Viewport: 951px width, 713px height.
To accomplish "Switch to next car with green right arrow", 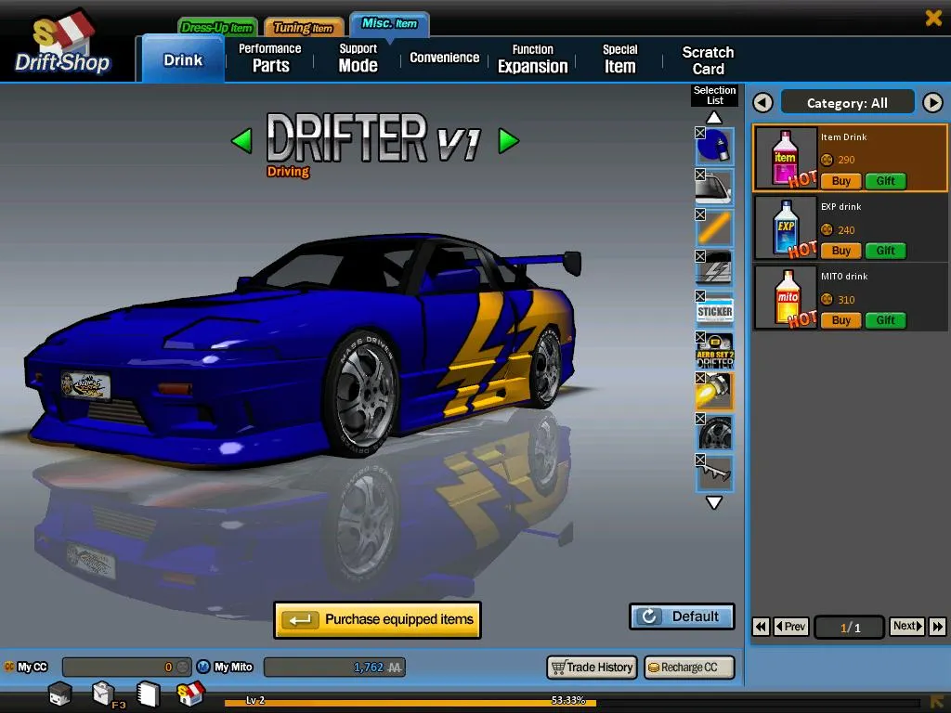I will click(x=508, y=141).
